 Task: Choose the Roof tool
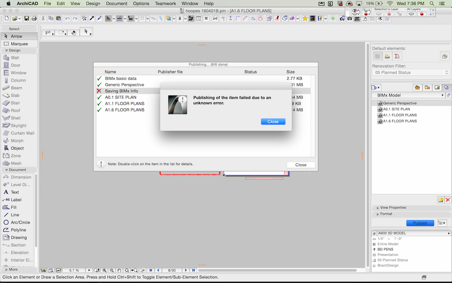(19, 110)
